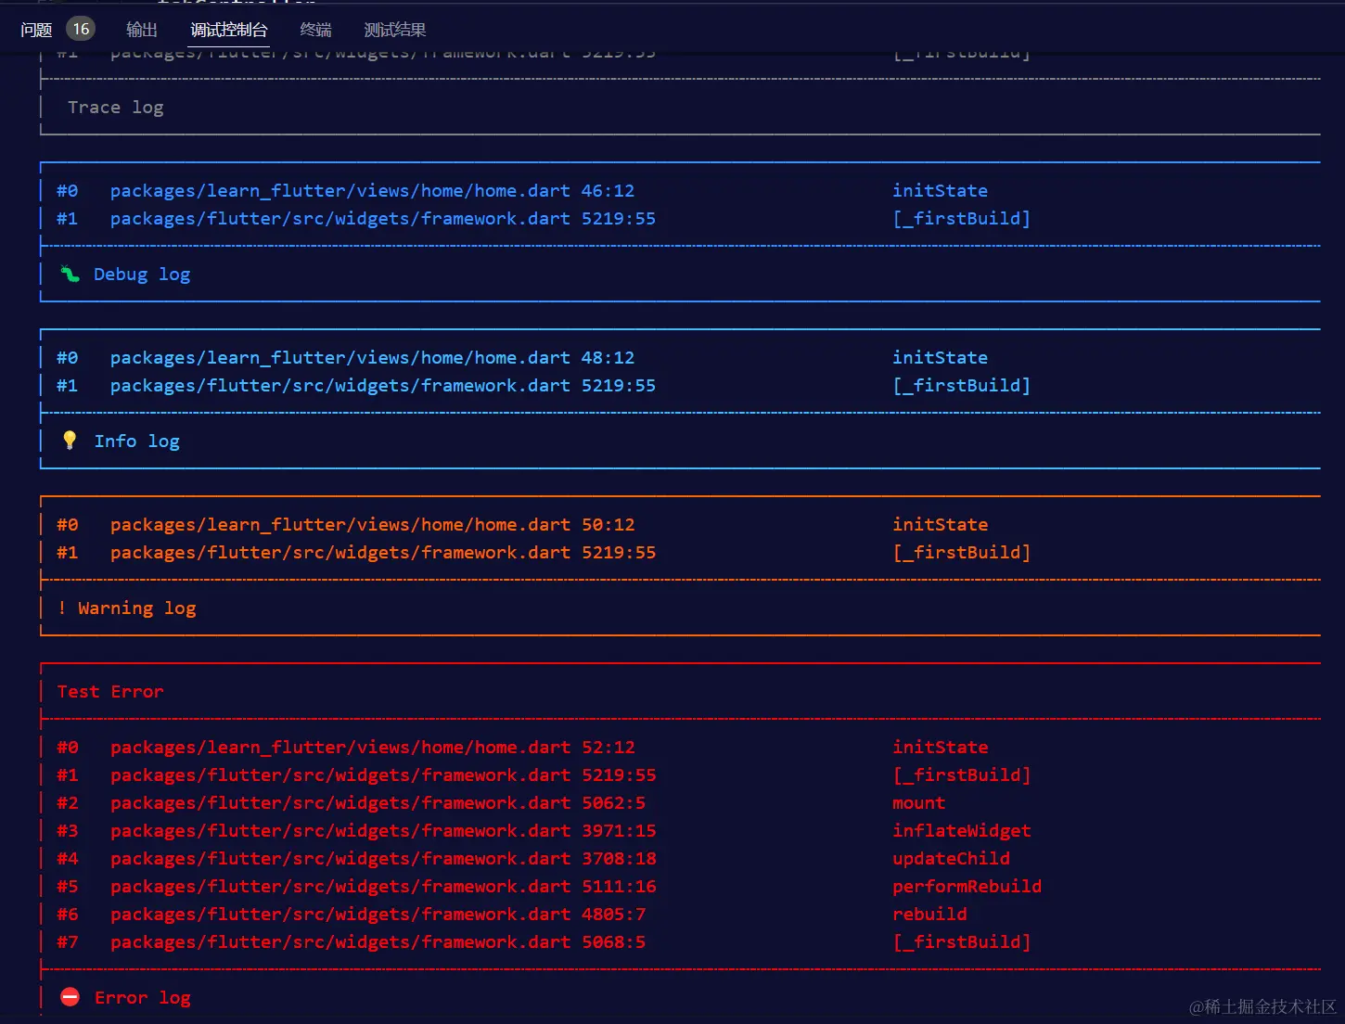Click the 'Trace log' text
Screen dimensions: 1345x1024
(116, 108)
